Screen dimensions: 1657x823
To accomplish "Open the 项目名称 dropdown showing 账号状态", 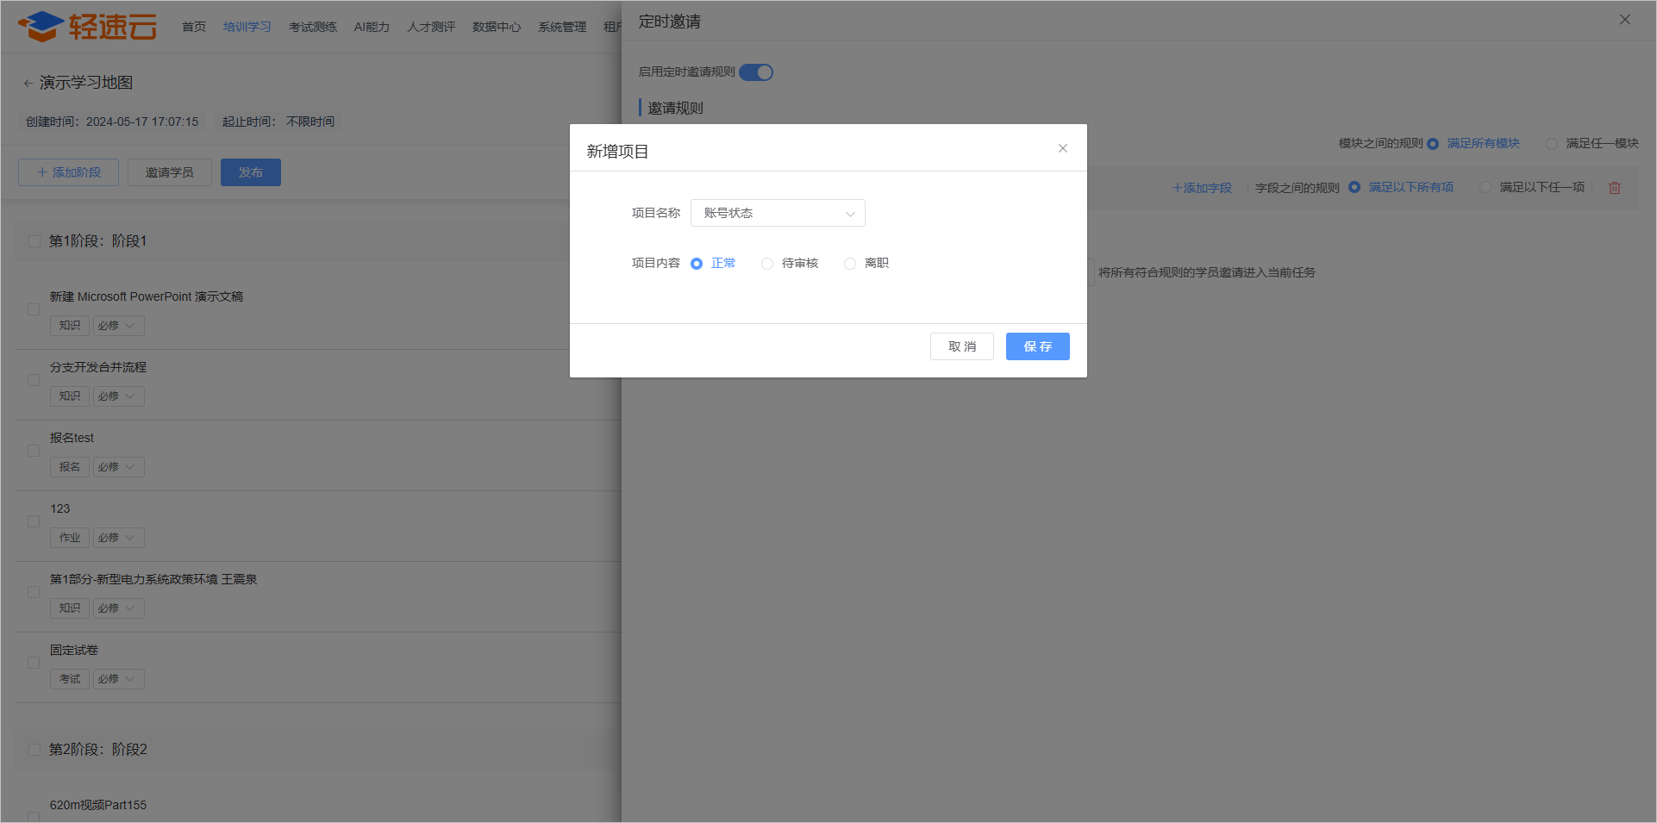I will 777,213.
